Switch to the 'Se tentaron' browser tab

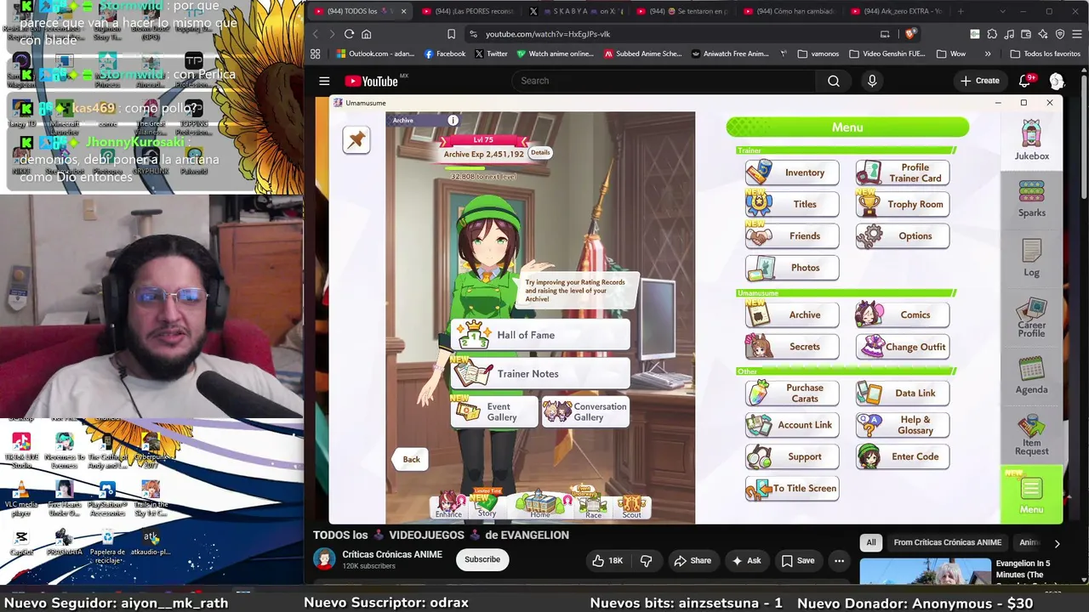(x=682, y=11)
